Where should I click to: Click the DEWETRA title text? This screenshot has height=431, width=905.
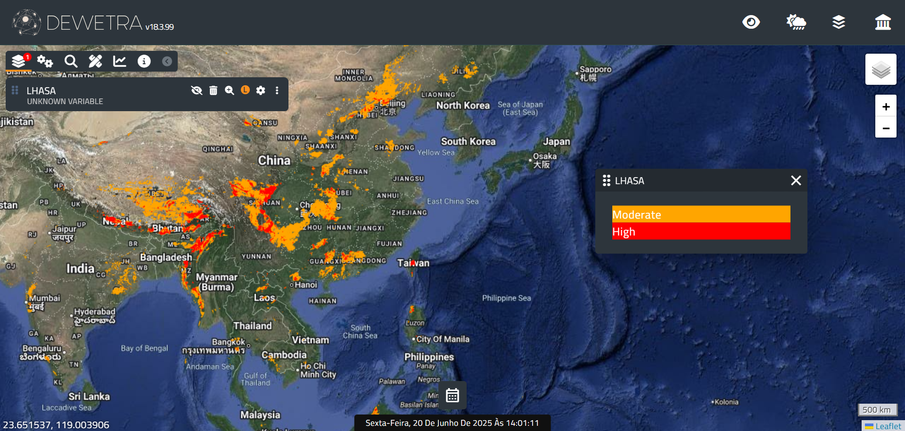94,23
